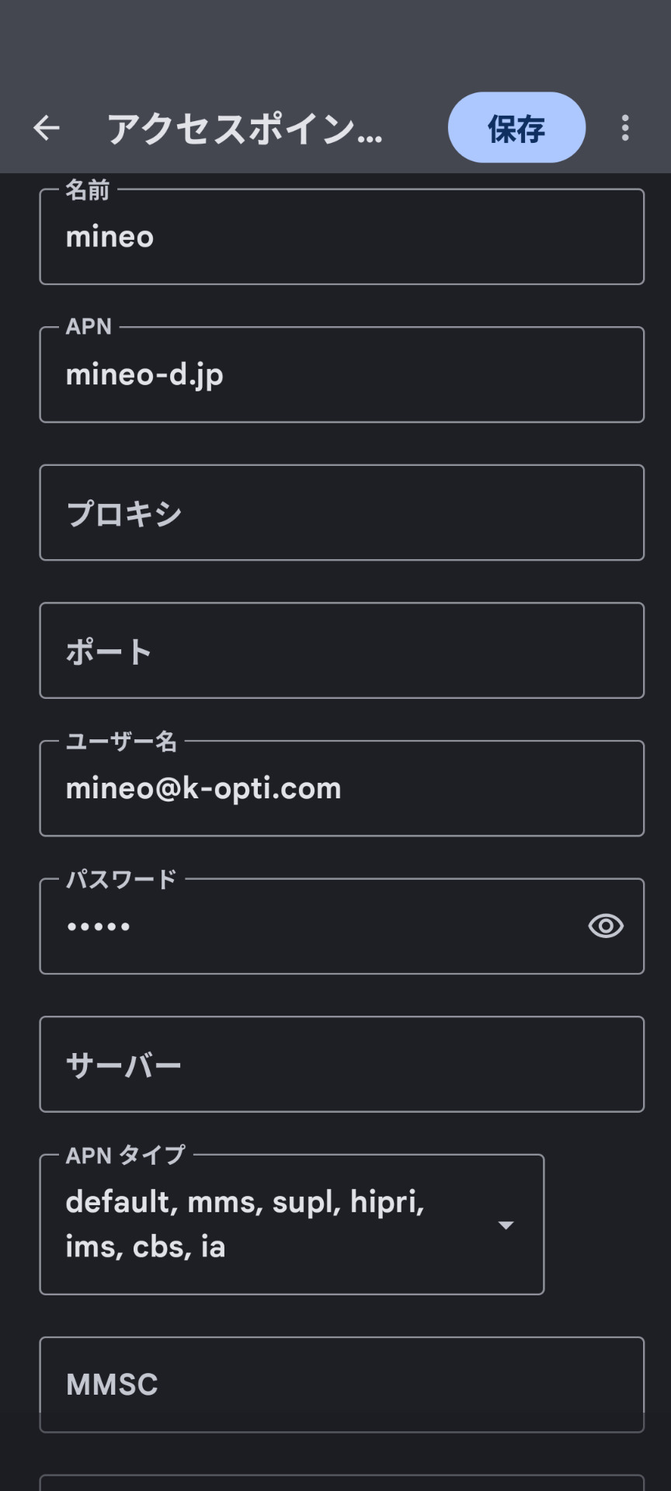
Task: Click the masked password dots
Action: pos(99,926)
